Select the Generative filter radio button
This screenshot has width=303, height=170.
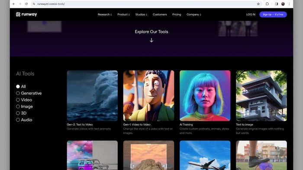[18, 93]
